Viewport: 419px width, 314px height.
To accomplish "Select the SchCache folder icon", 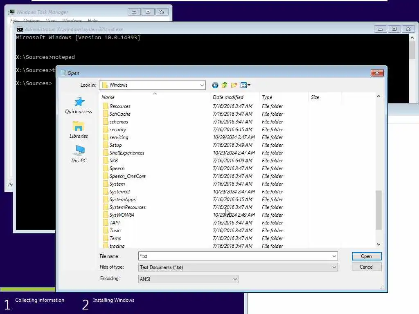I will click(x=106, y=114).
